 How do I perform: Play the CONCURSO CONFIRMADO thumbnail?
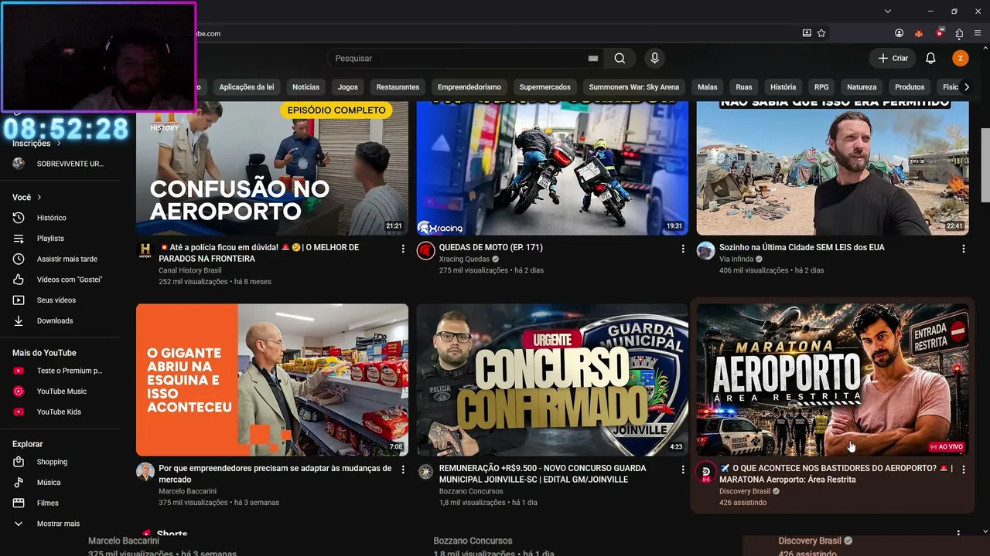point(552,379)
